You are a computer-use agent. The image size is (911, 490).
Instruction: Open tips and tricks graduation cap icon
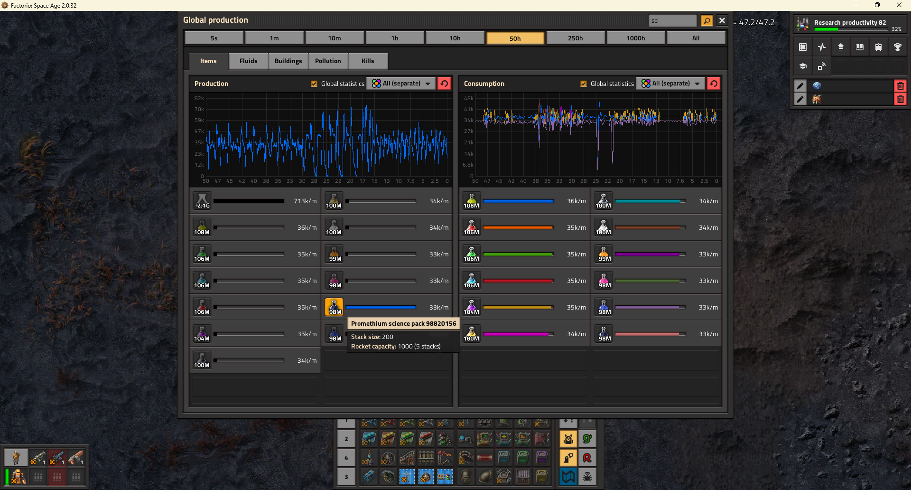click(803, 66)
